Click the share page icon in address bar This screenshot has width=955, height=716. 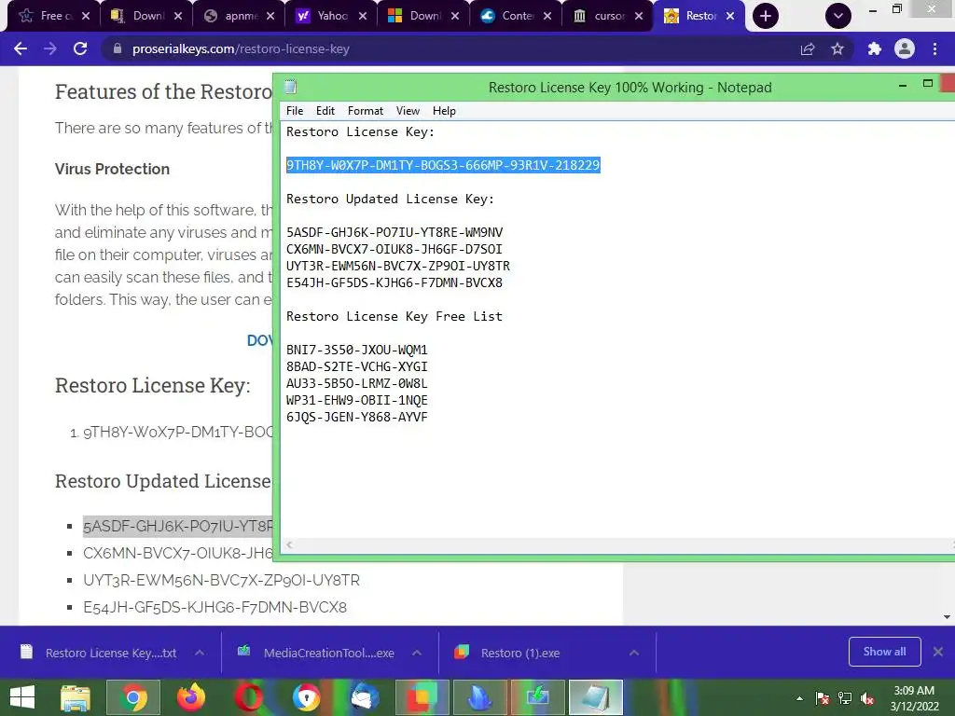(808, 49)
